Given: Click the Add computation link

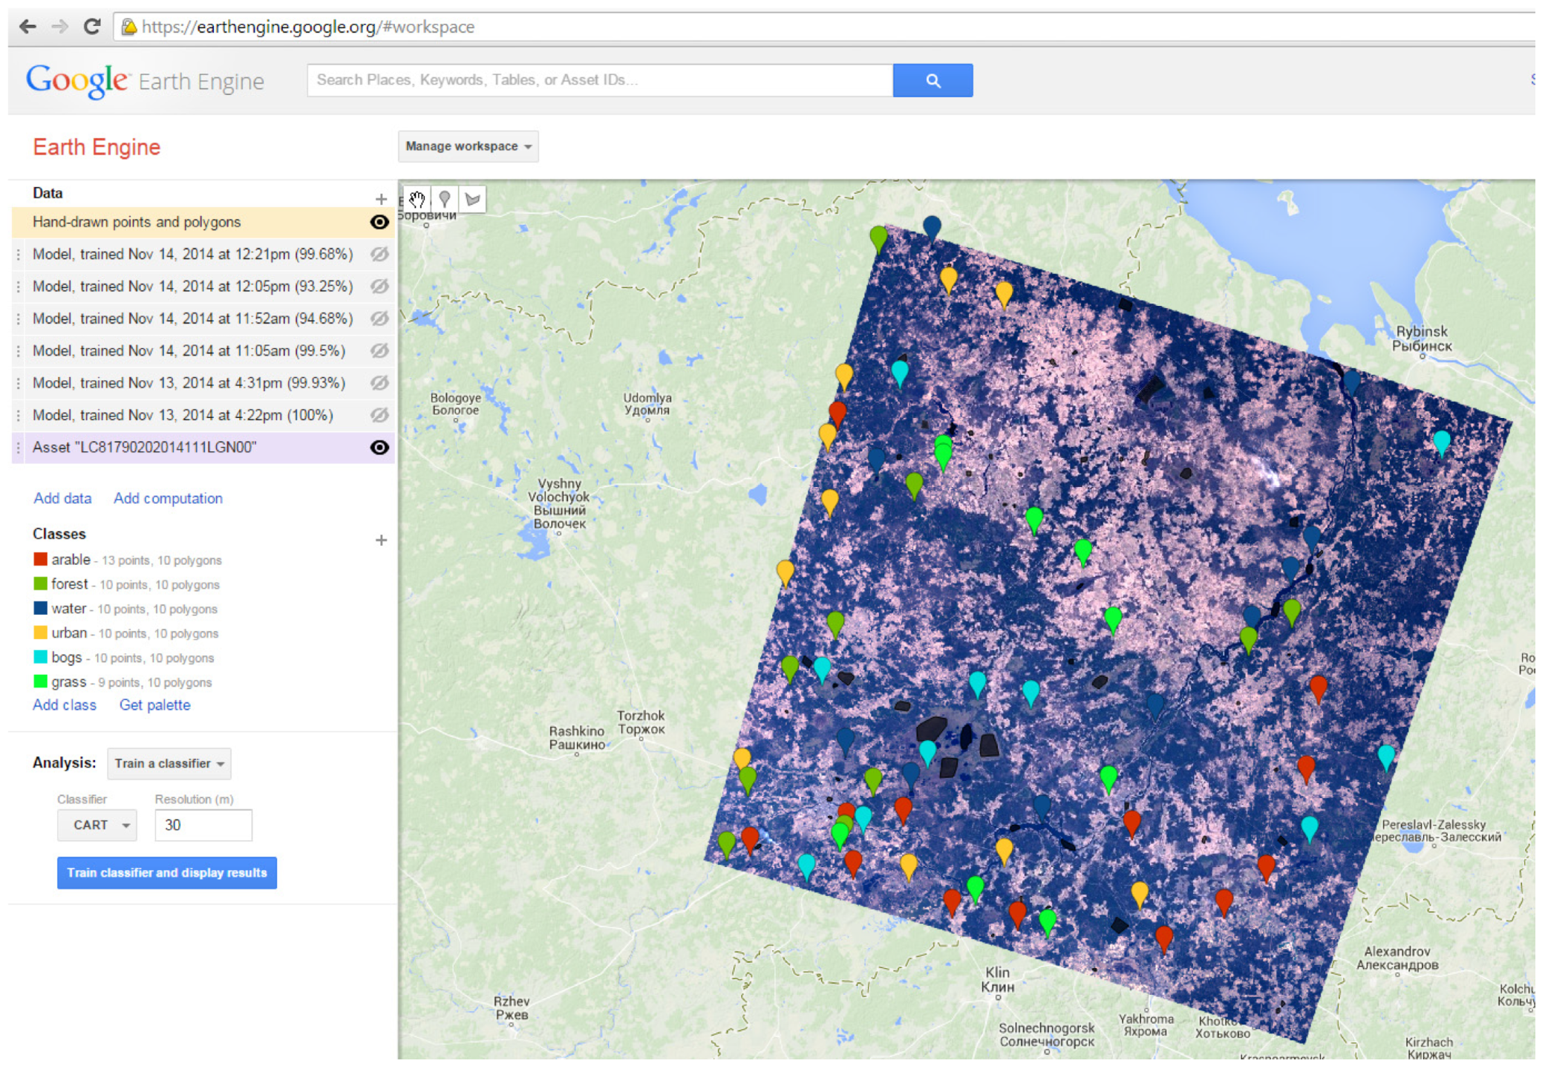Looking at the screenshot, I should click(x=168, y=499).
